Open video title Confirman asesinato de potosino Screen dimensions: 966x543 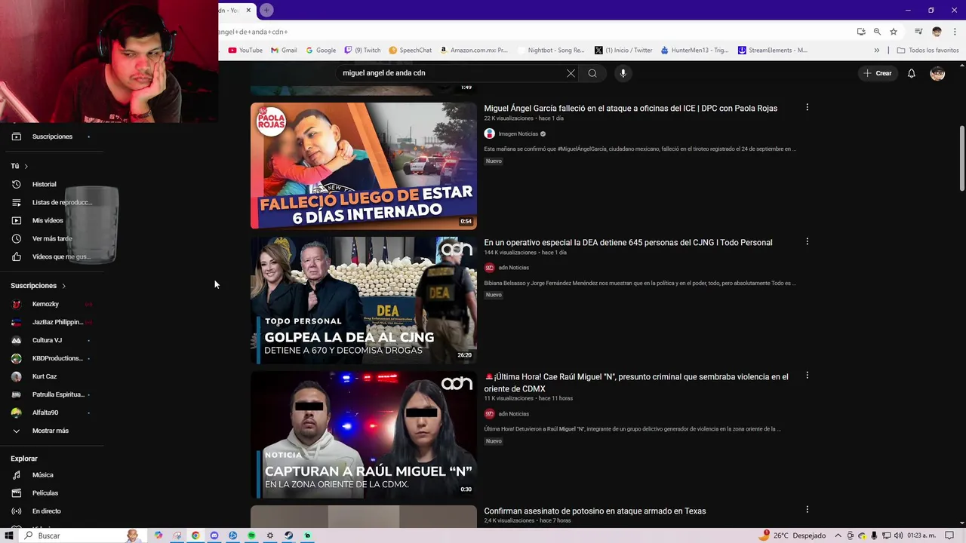(595, 511)
